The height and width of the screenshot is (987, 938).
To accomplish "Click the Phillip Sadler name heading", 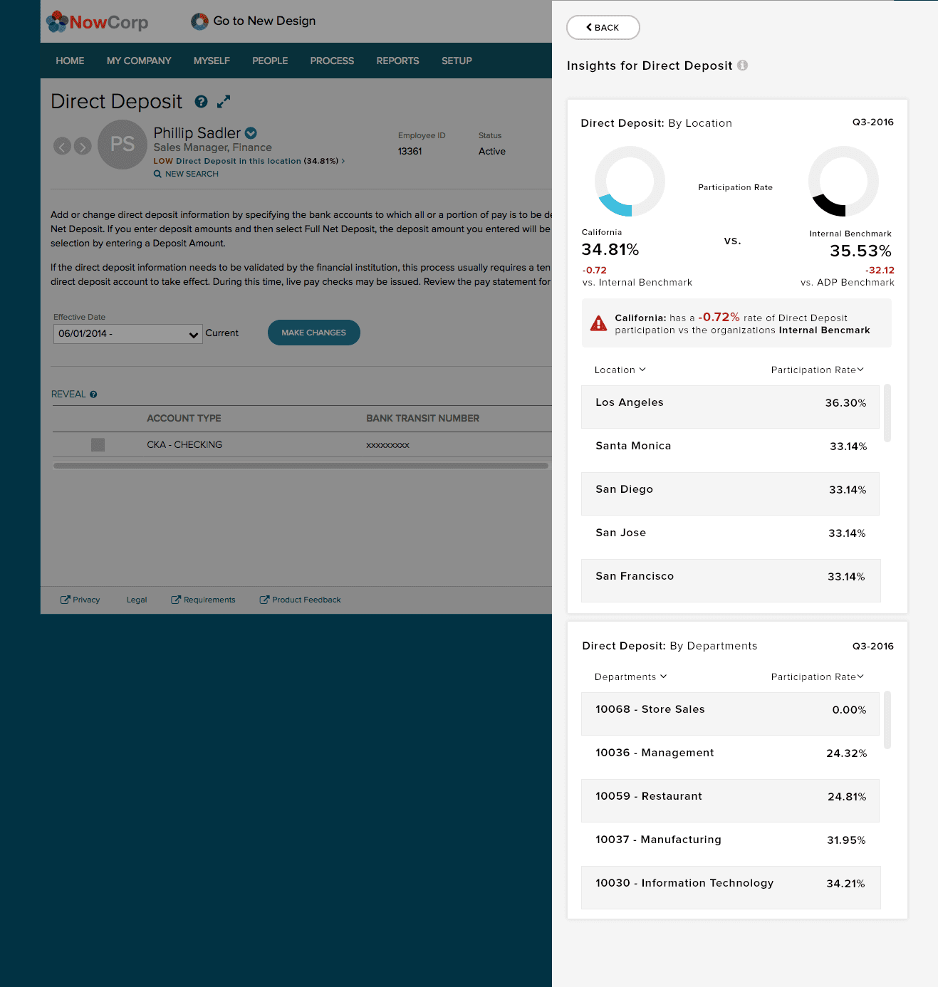I will point(197,133).
